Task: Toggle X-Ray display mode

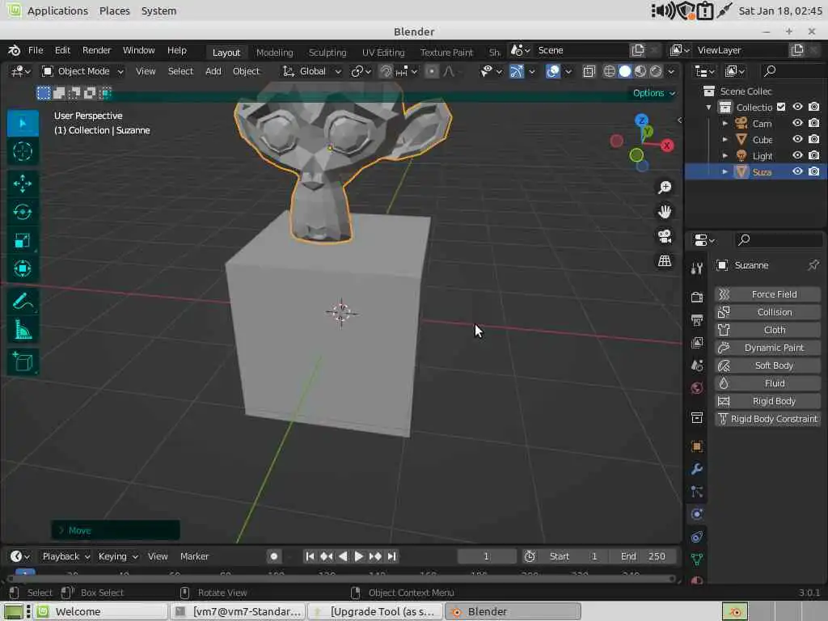Action: 589,71
